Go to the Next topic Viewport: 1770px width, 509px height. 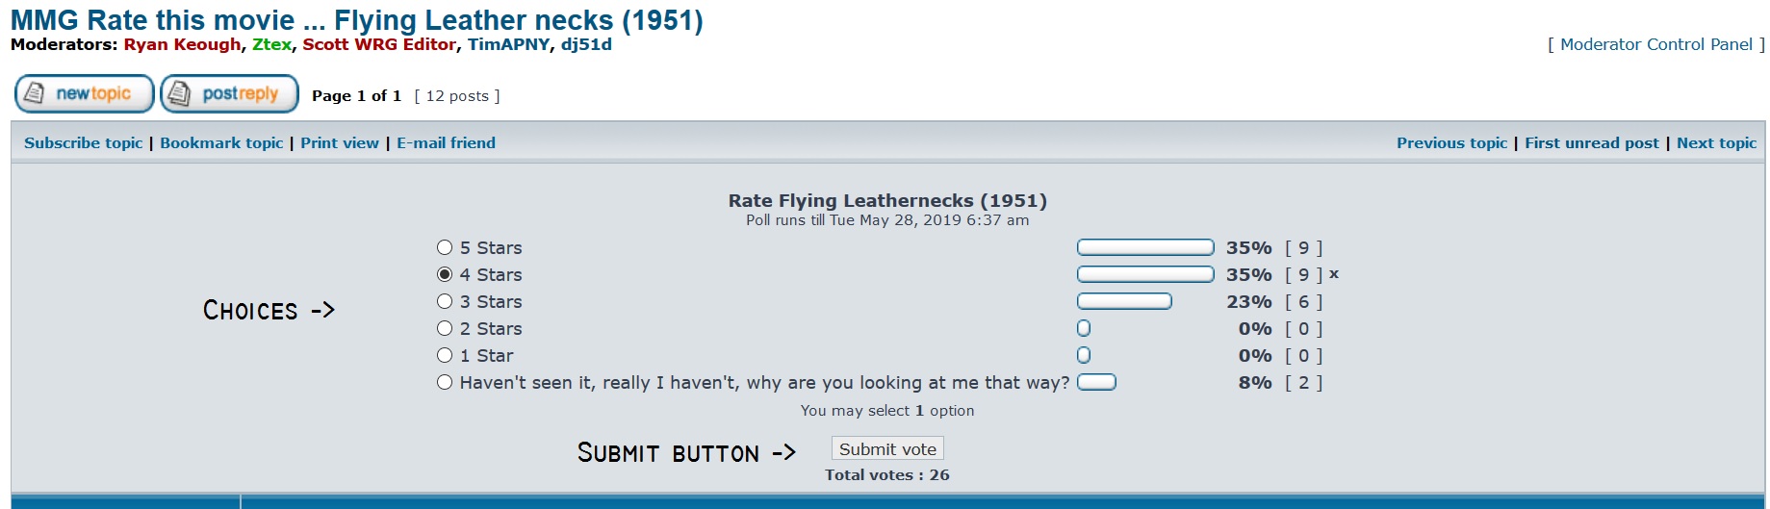1716,143
